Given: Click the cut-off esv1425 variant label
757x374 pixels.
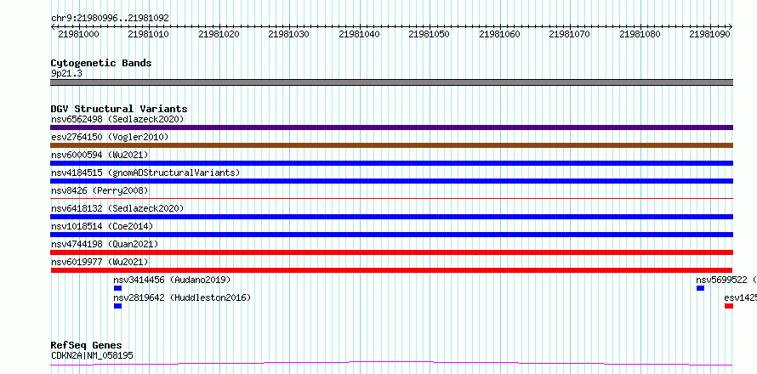Looking at the screenshot, I should click(741, 297).
